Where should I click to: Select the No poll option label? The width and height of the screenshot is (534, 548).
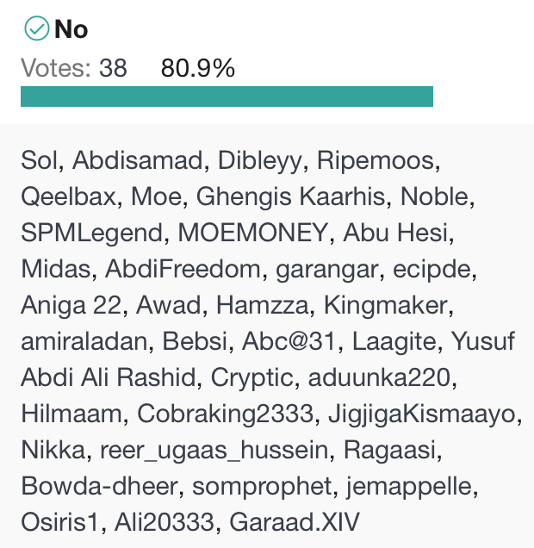[71, 29]
